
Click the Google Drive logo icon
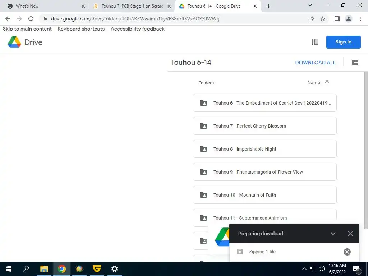click(14, 42)
